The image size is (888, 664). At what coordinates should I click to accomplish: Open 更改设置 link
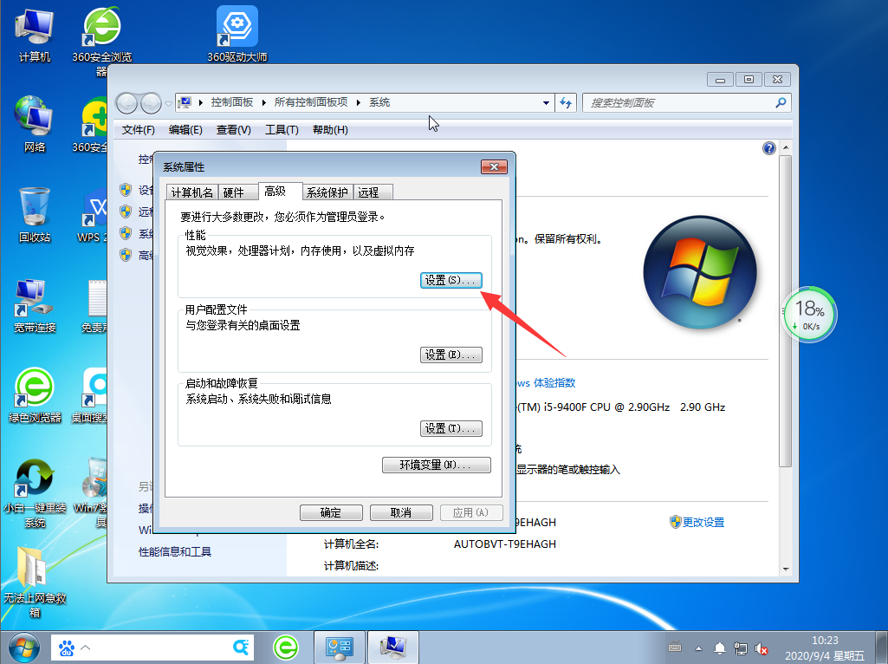click(703, 522)
